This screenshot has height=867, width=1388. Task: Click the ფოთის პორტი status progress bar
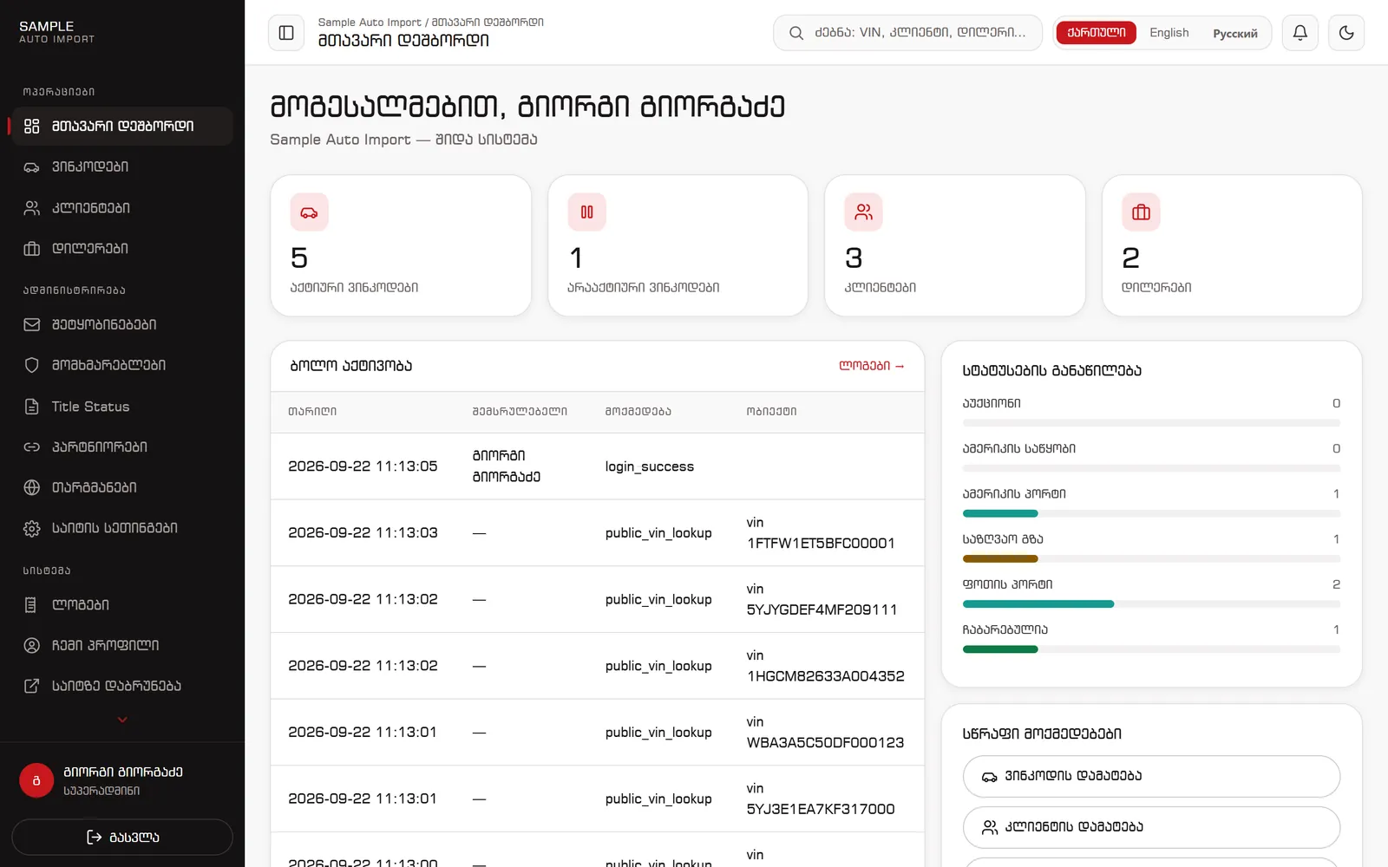(1151, 604)
